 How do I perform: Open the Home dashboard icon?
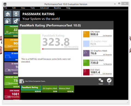[8, 14]
